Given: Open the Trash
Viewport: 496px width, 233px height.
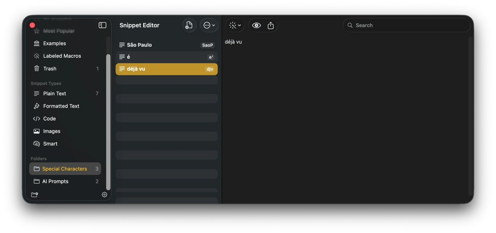Looking at the screenshot, I should pos(65,68).
